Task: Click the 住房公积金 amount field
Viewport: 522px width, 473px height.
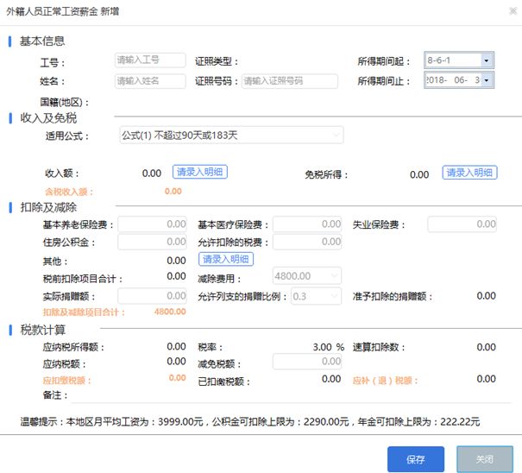Action: pos(153,242)
